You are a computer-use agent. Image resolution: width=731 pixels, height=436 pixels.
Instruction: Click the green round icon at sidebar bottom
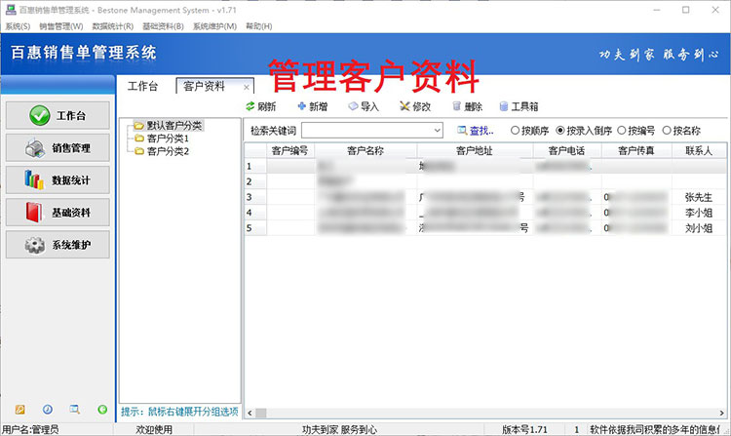(102, 410)
